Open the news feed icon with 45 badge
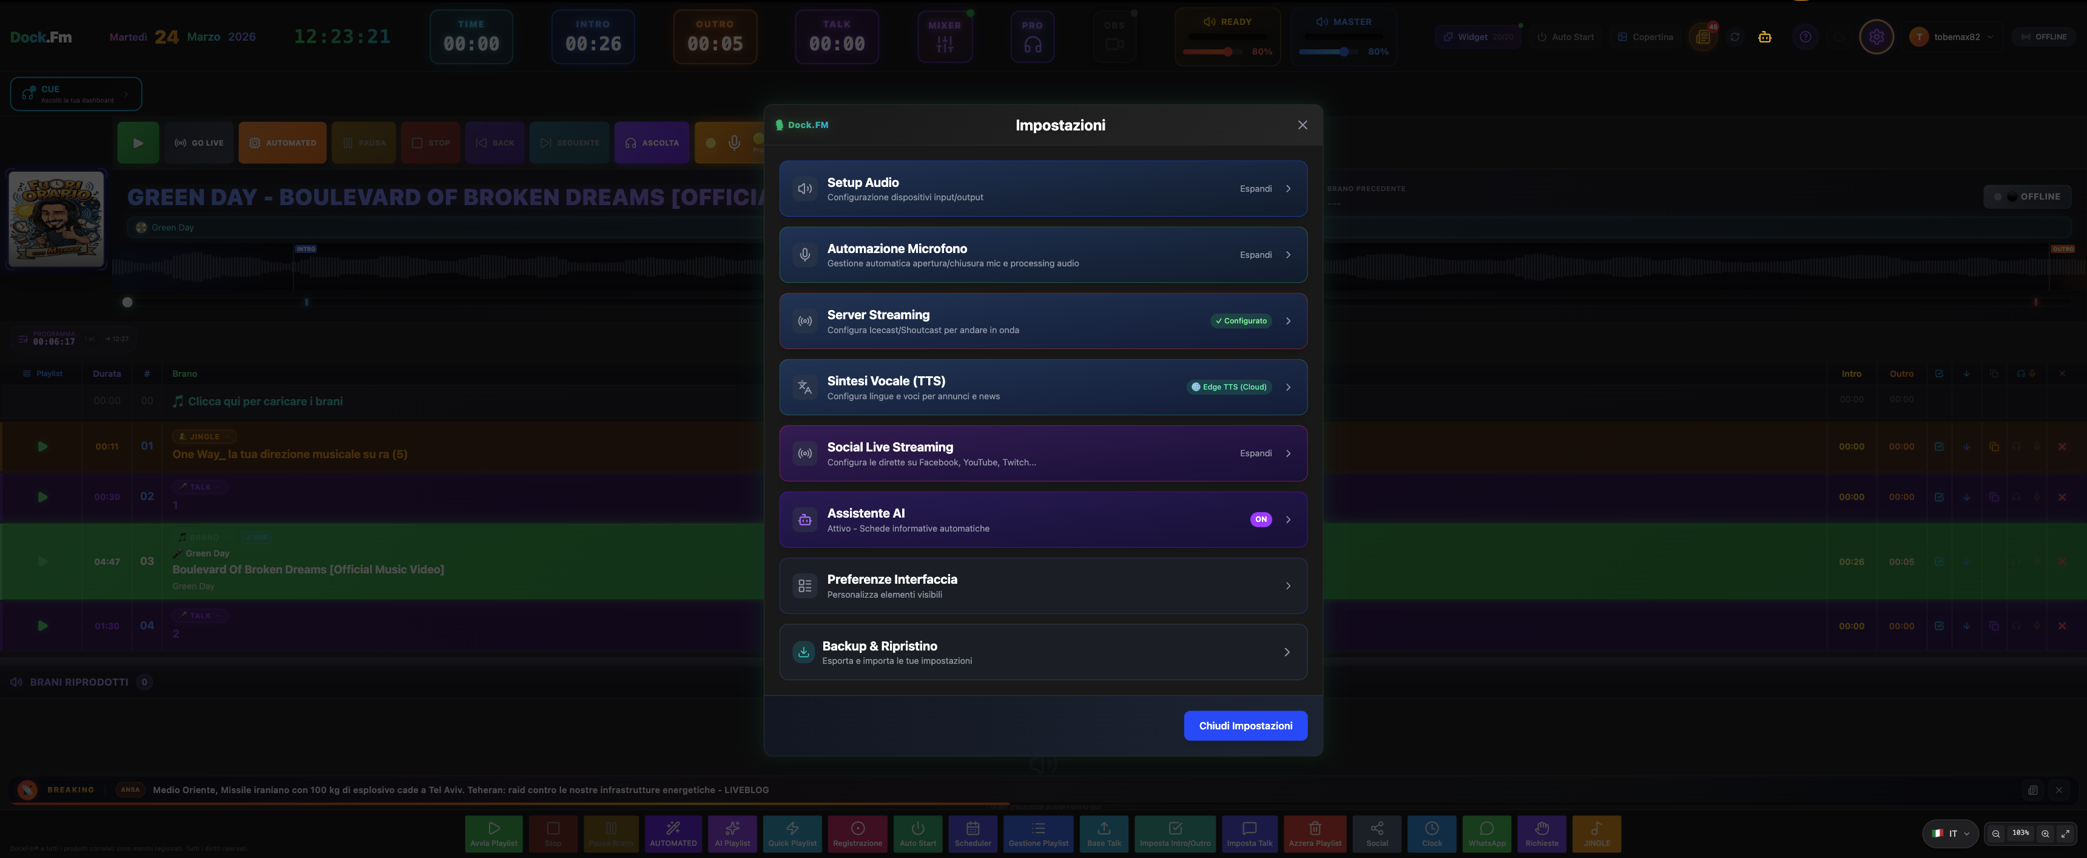The height and width of the screenshot is (858, 2087). [1703, 37]
